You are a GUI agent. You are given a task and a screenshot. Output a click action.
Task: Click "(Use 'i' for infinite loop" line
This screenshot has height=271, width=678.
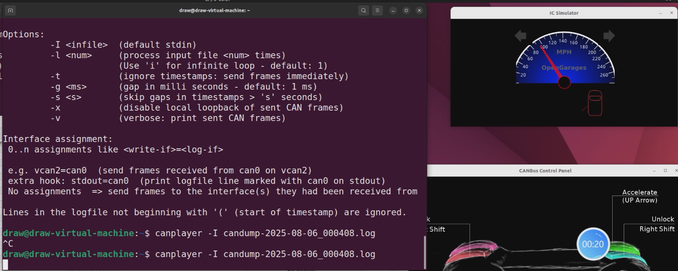[223, 66]
